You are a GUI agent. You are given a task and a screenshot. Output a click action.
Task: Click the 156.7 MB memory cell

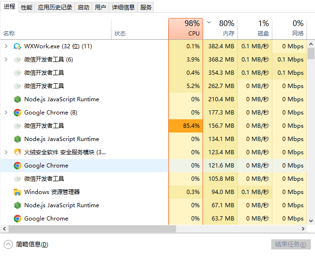pos(220,126)
